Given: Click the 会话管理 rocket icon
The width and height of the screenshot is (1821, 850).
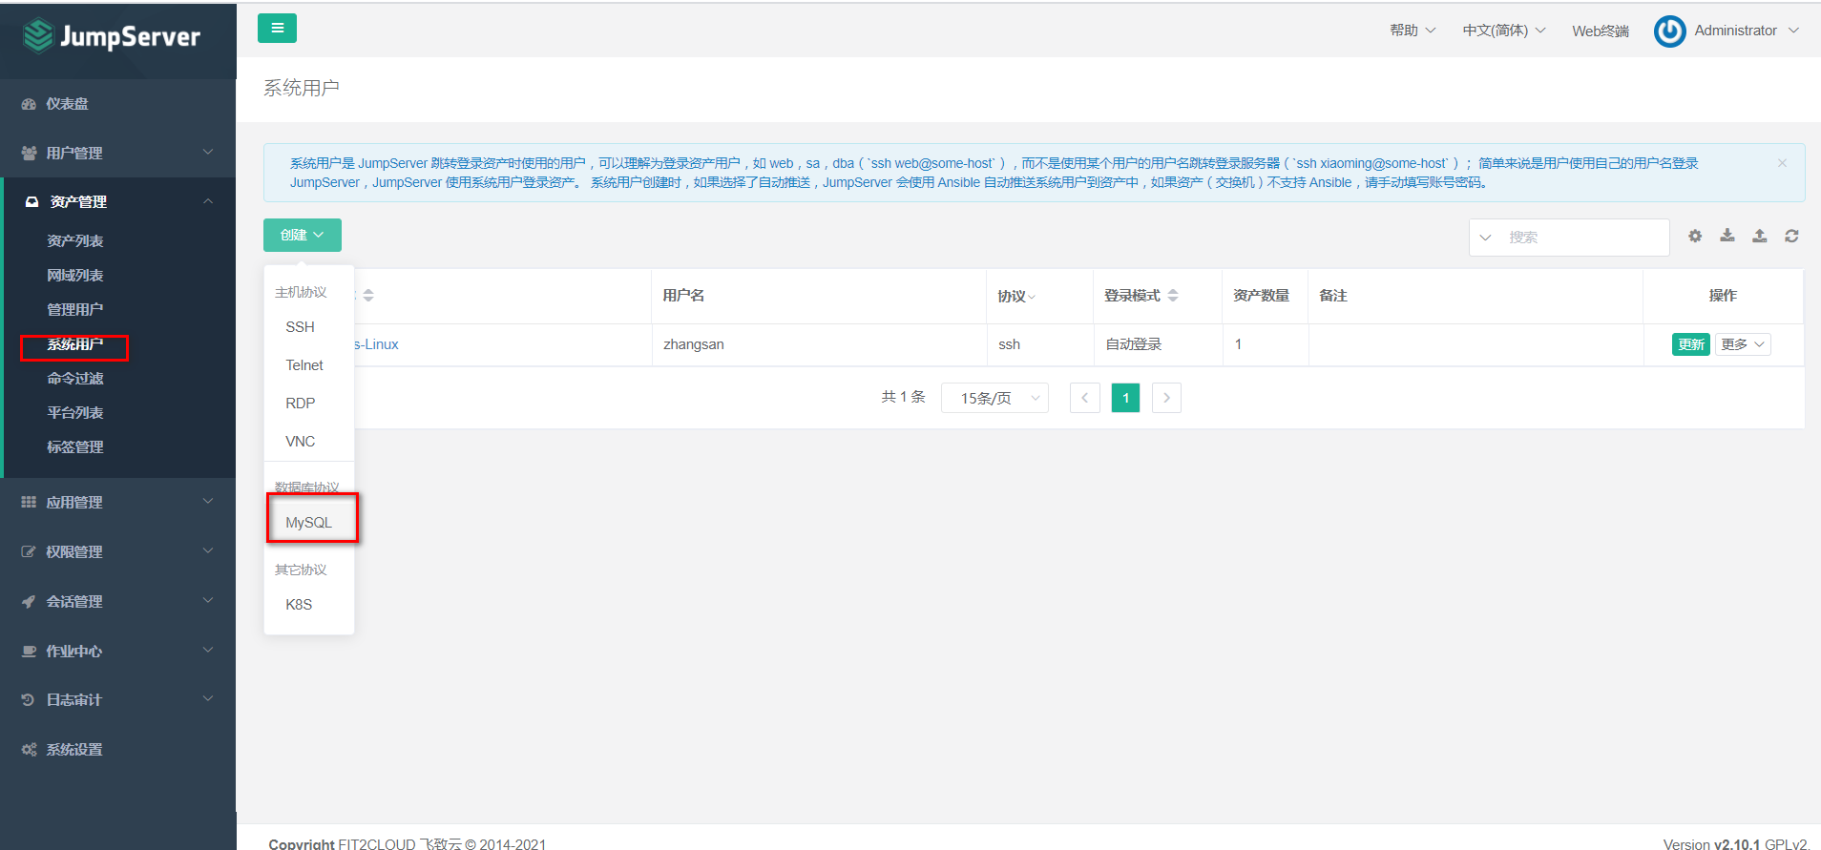Looking at the screenshot, I should [29, 601].
